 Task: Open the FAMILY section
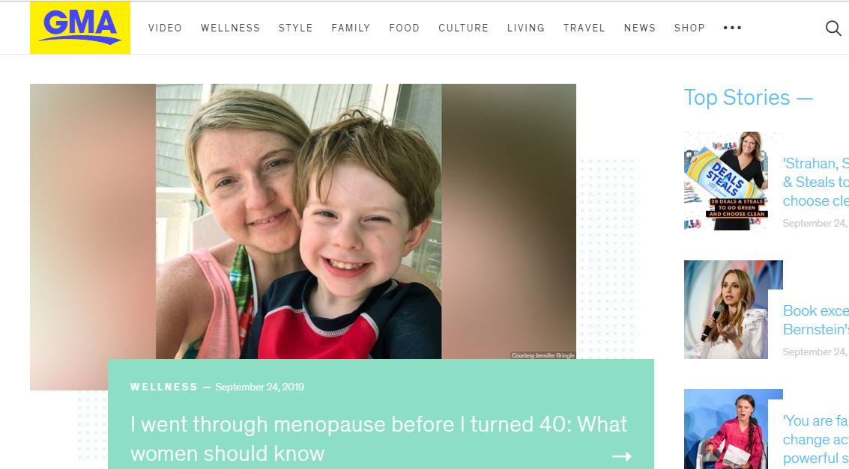[351, 28]
